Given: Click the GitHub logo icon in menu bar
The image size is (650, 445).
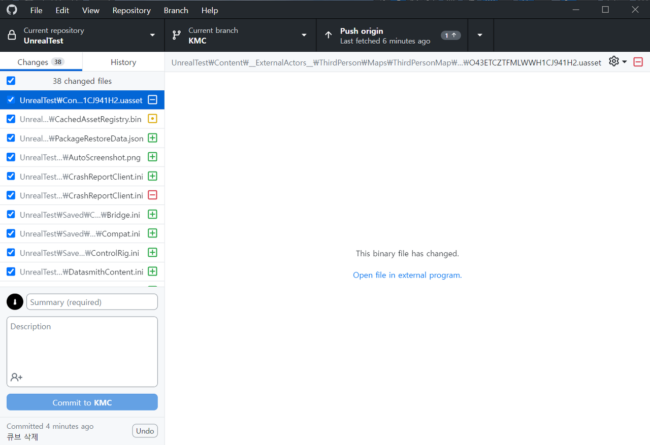Looking at the screenshot, I should tap(11, 10).
